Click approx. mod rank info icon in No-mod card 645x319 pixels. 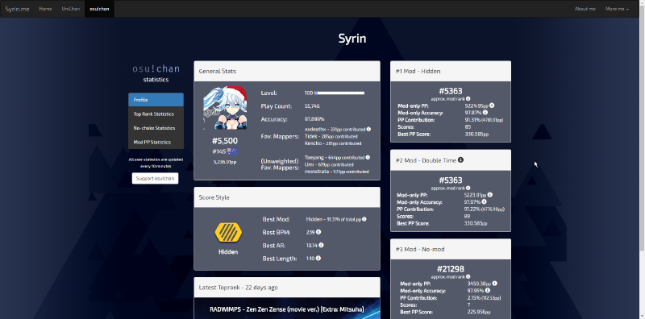tap(468, 276)
